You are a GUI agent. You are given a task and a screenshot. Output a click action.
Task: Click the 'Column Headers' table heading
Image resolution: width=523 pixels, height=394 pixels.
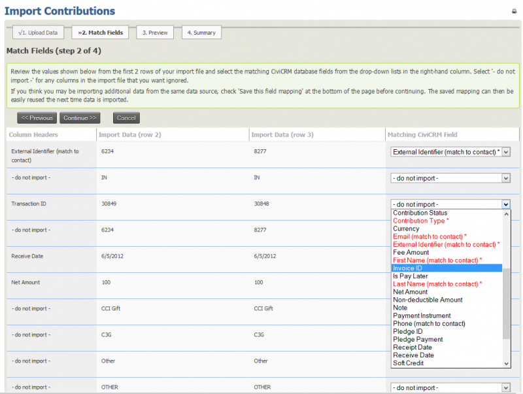(33, 135)
